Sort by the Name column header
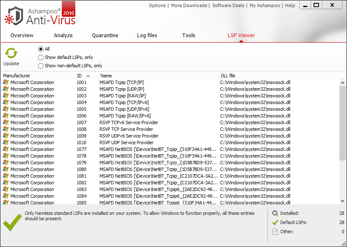This screenshot has width=347, height=247. (158, 76)
